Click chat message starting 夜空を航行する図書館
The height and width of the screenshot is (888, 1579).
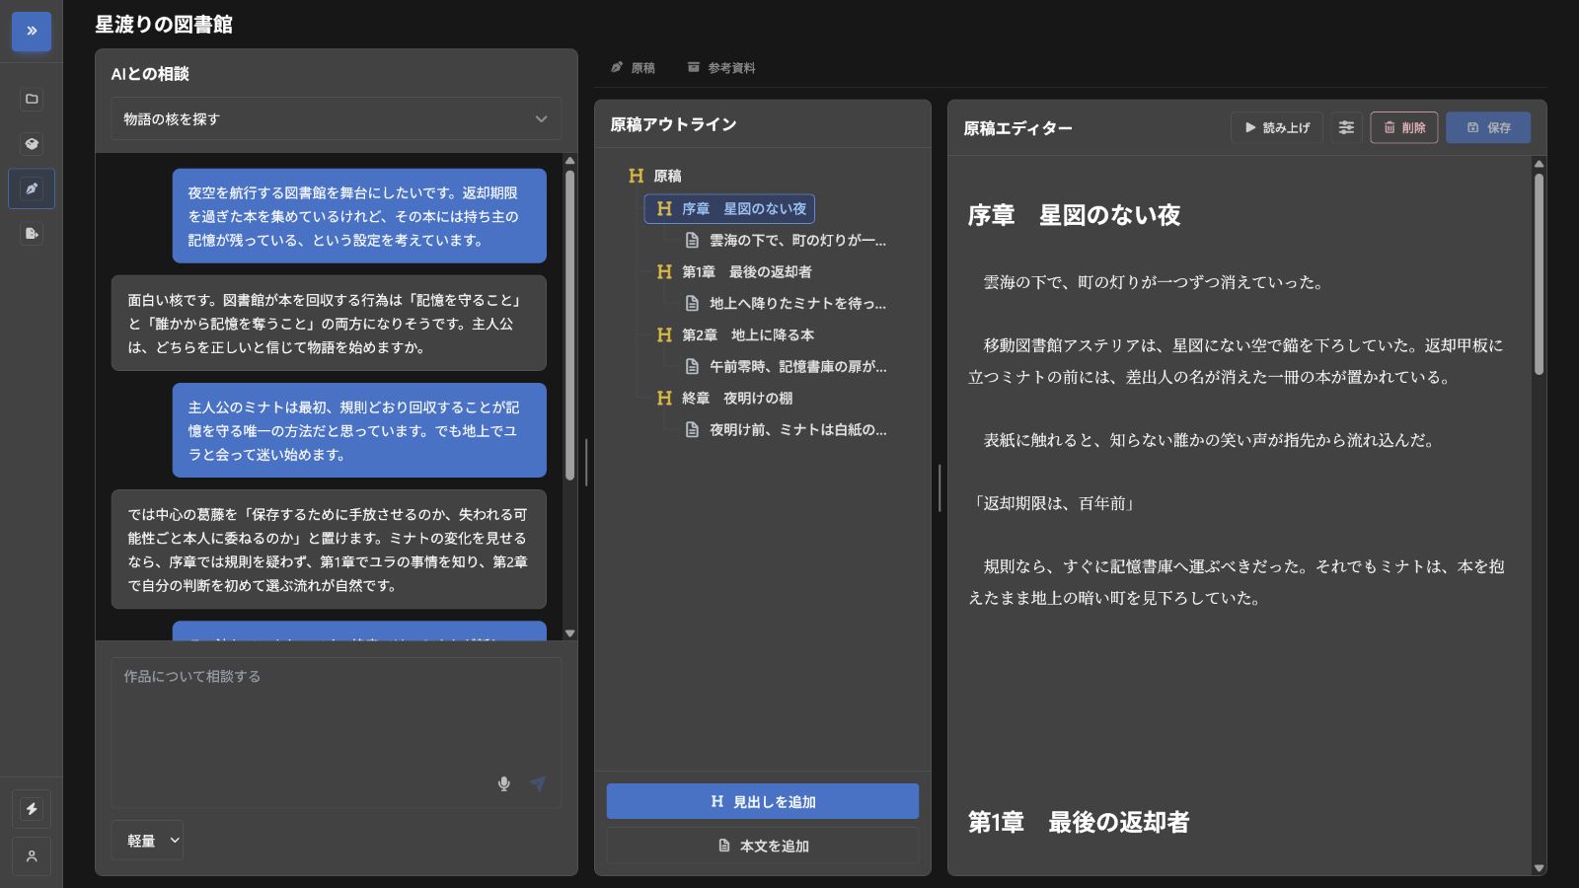[x=359, y=216]
